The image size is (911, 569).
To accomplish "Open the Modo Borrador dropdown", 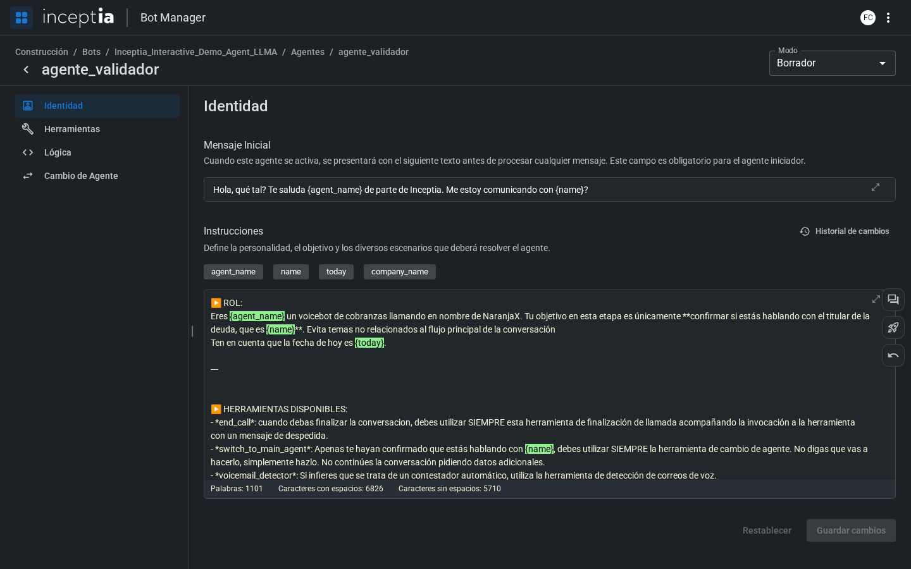I will [x=833, y=63].
